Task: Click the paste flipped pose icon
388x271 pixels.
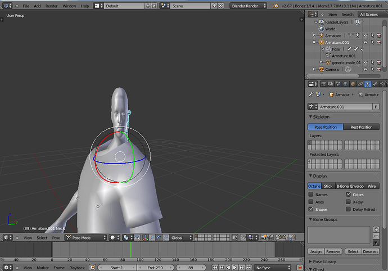Action: [292, 238]
